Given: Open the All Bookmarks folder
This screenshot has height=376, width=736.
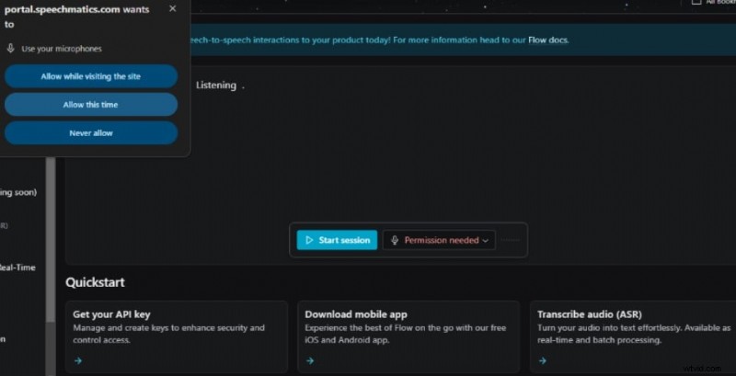Looking at the screenshot, I should 713,3.
